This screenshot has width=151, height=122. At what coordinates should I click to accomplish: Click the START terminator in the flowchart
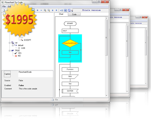coord(70,23)
